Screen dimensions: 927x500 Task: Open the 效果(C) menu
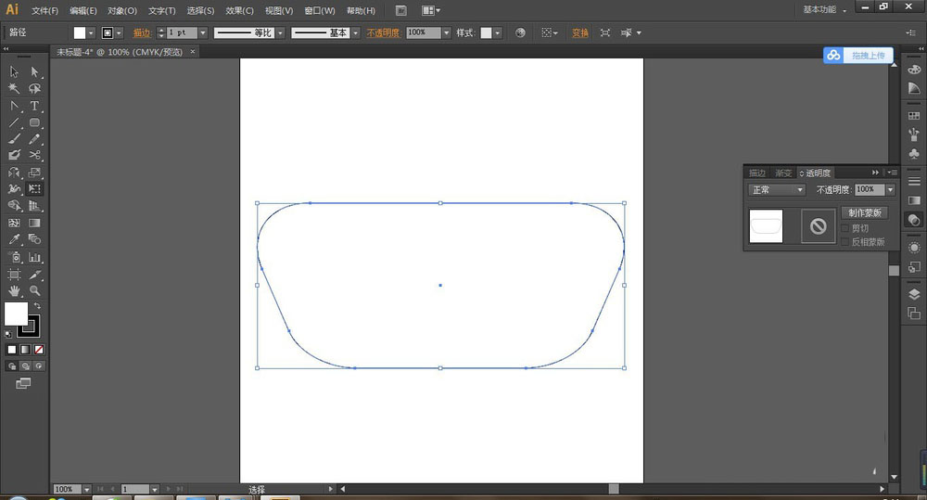(239, 10)
